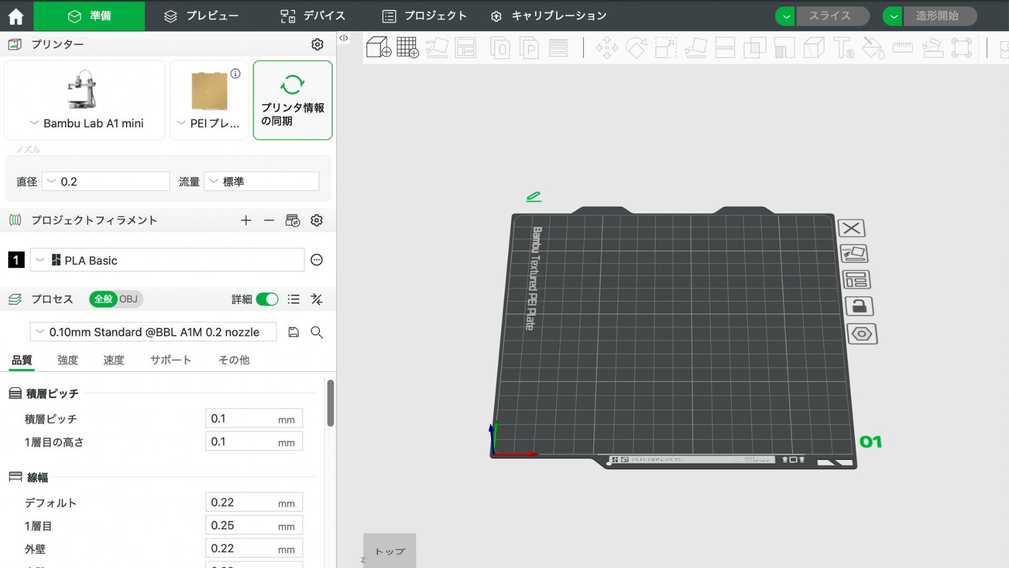Viewport: 1009px width, 568px height.
Task: Close plate 01 with X icon
Action: click(851, 228)
